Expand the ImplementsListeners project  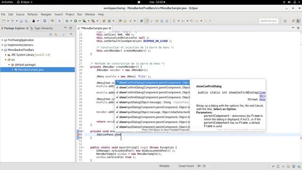[2, 45]
